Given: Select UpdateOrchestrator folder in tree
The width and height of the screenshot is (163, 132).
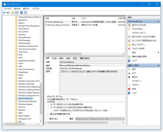Looking at the screenshot, I should pyautogui.click(x=27, y=61).
